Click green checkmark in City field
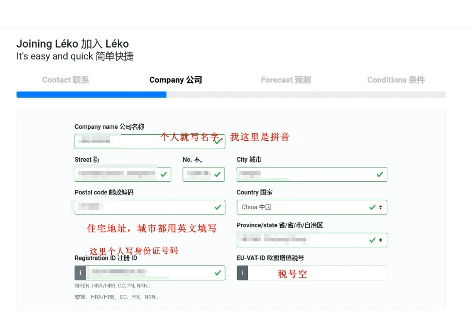Image resolution: width=471 pixels, height=329 pixels. coord(379,174)
